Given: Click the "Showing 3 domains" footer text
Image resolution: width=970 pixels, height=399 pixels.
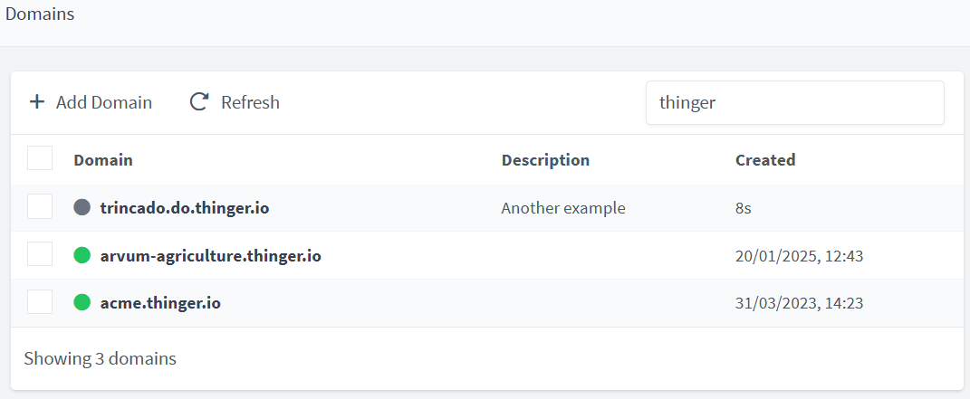Looking at the screenshot, I should point(100,358).
